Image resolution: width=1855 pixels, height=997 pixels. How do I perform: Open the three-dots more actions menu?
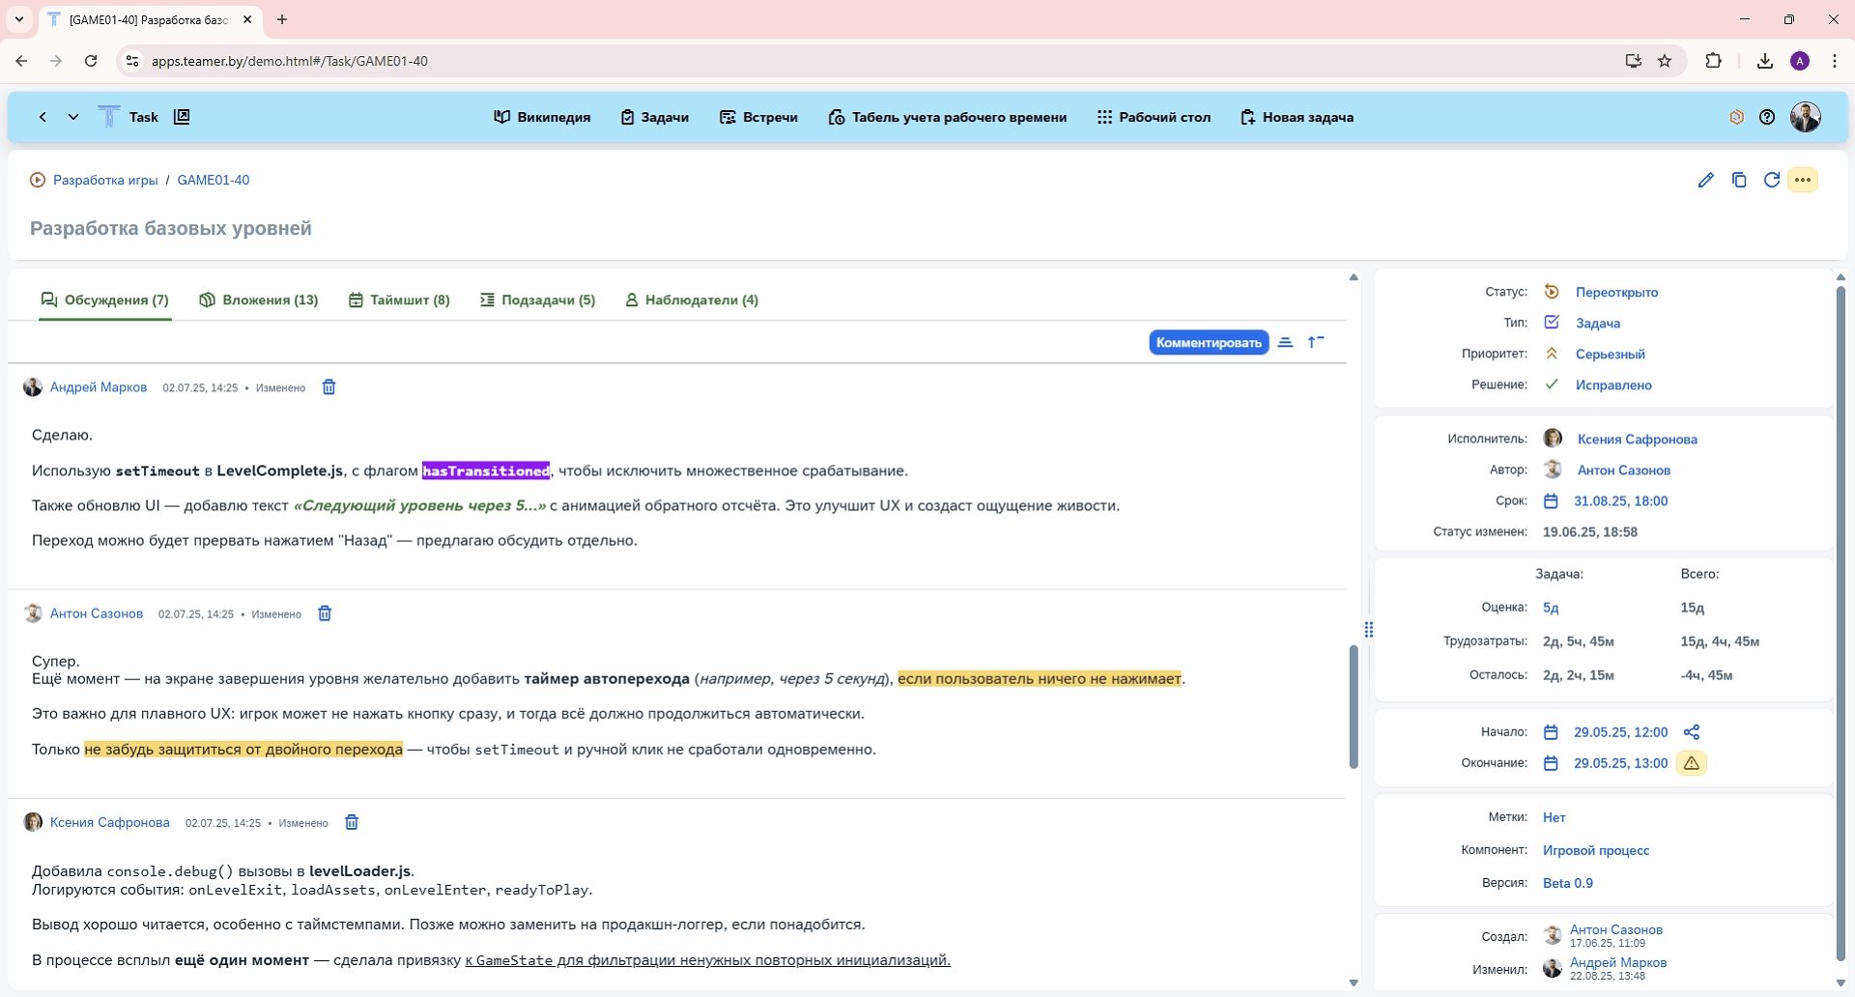coord(1803,180)
